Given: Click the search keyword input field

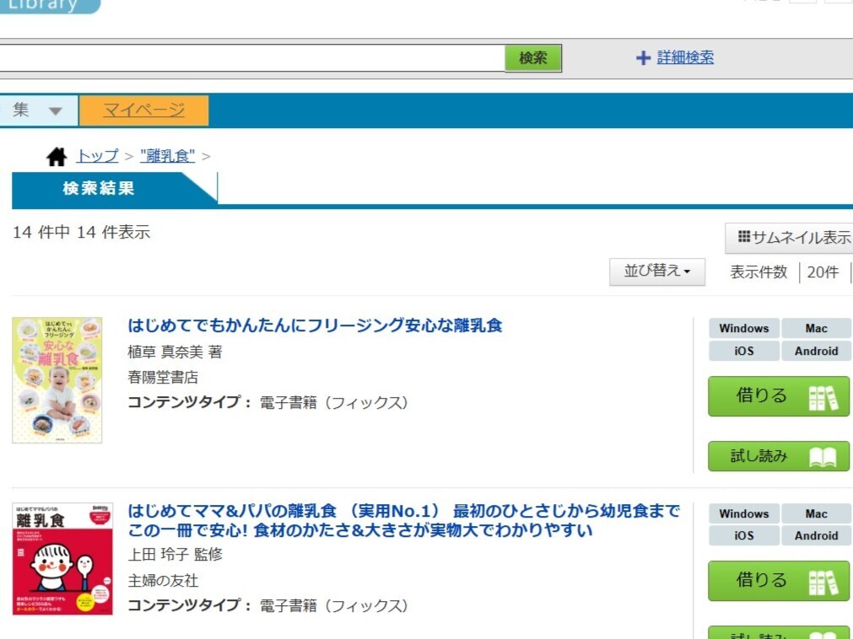Looking at the screenshot, I should point(251,58).
